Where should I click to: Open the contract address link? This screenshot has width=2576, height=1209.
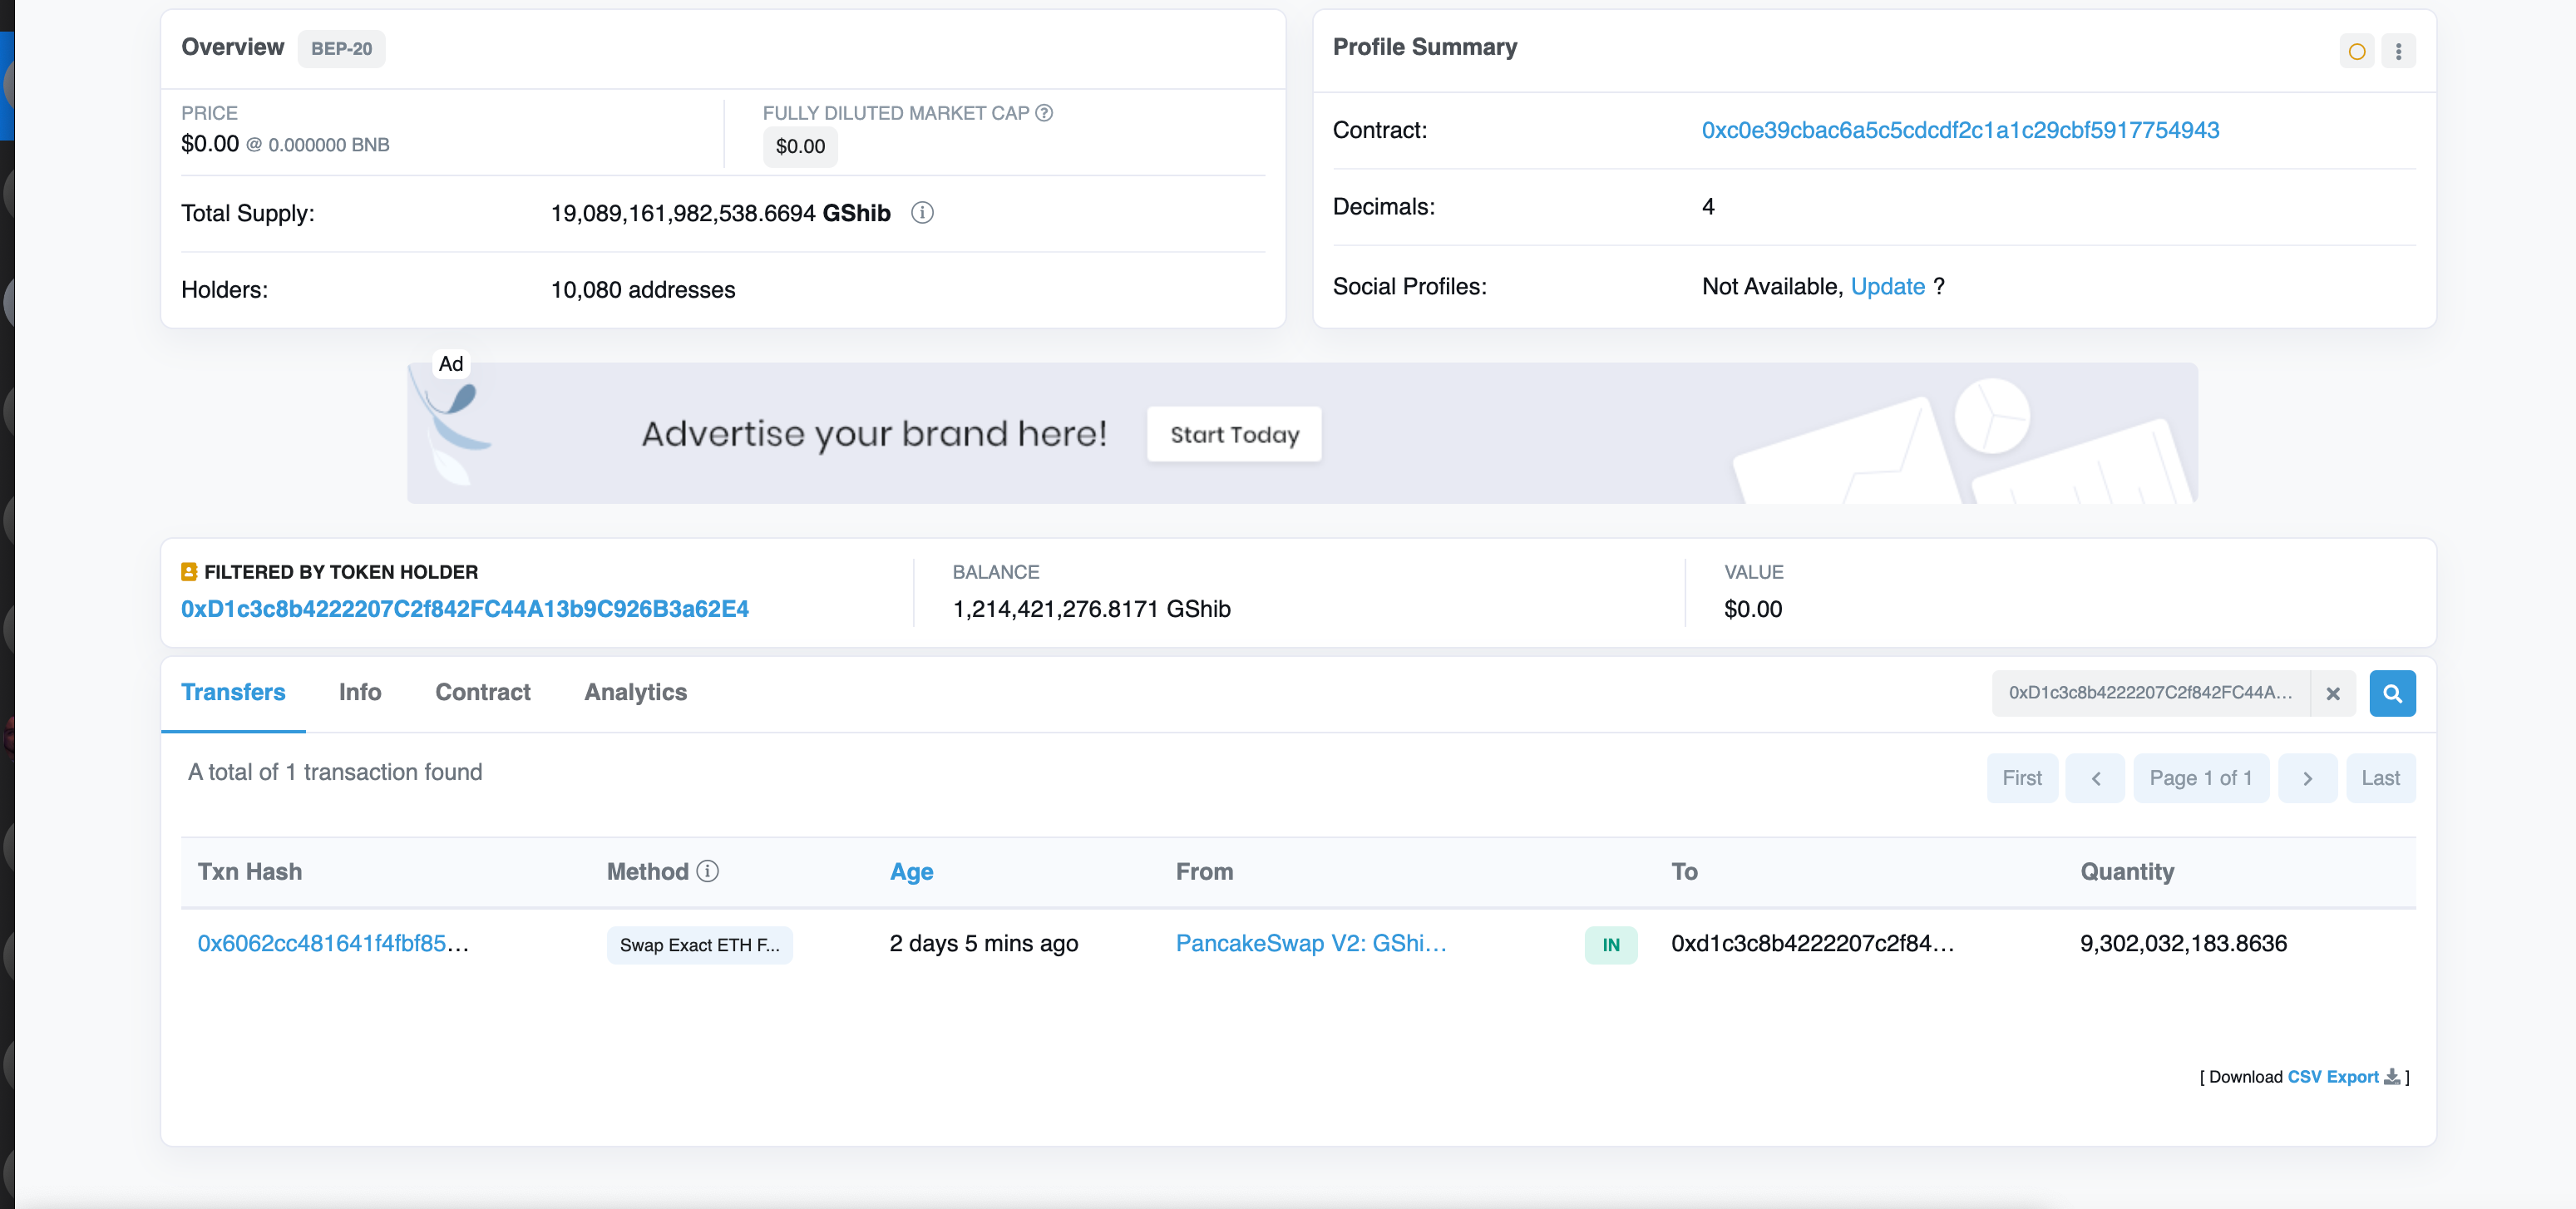point(1959,130)
